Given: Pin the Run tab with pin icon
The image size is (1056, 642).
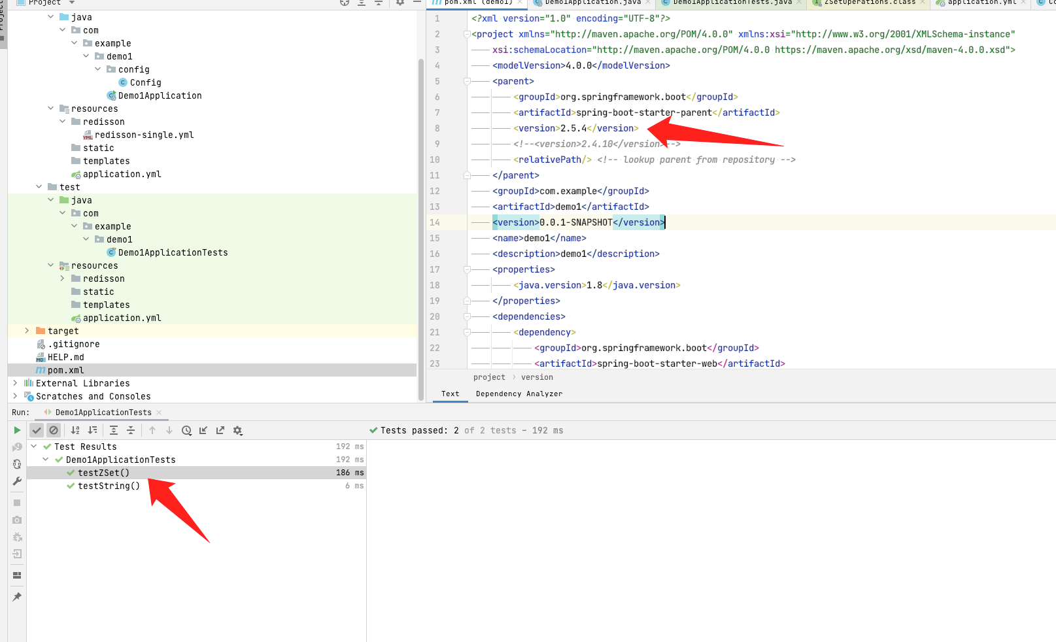Looking at the screenshot, I should [x=17, y=597].
